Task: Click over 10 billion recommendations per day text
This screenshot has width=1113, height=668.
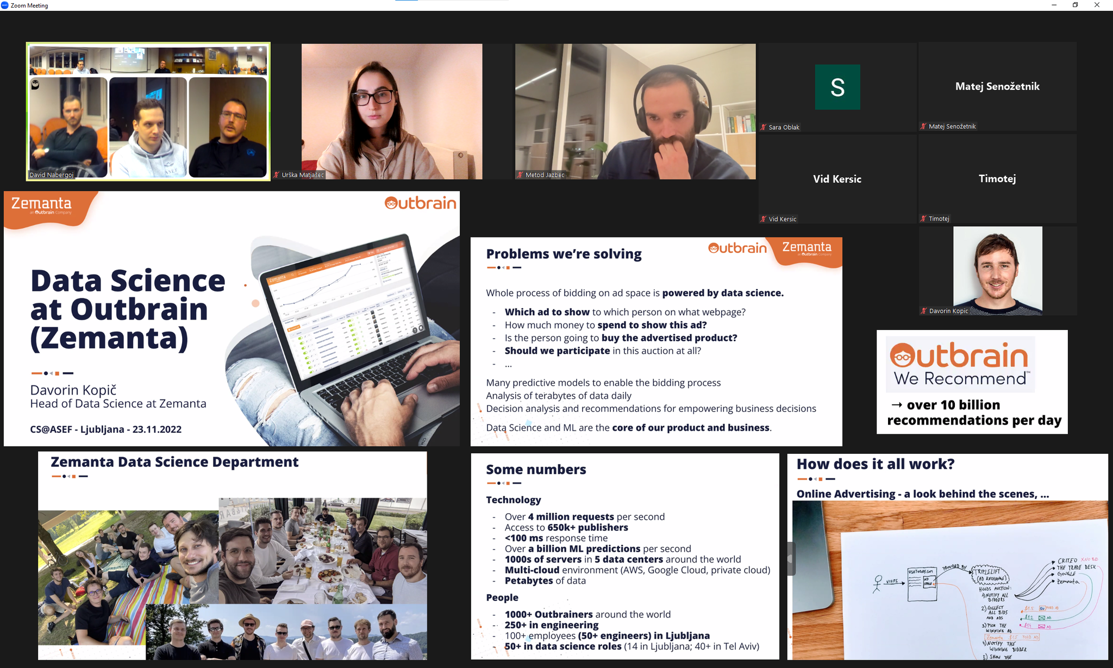Action: click(x=974, y=413)
